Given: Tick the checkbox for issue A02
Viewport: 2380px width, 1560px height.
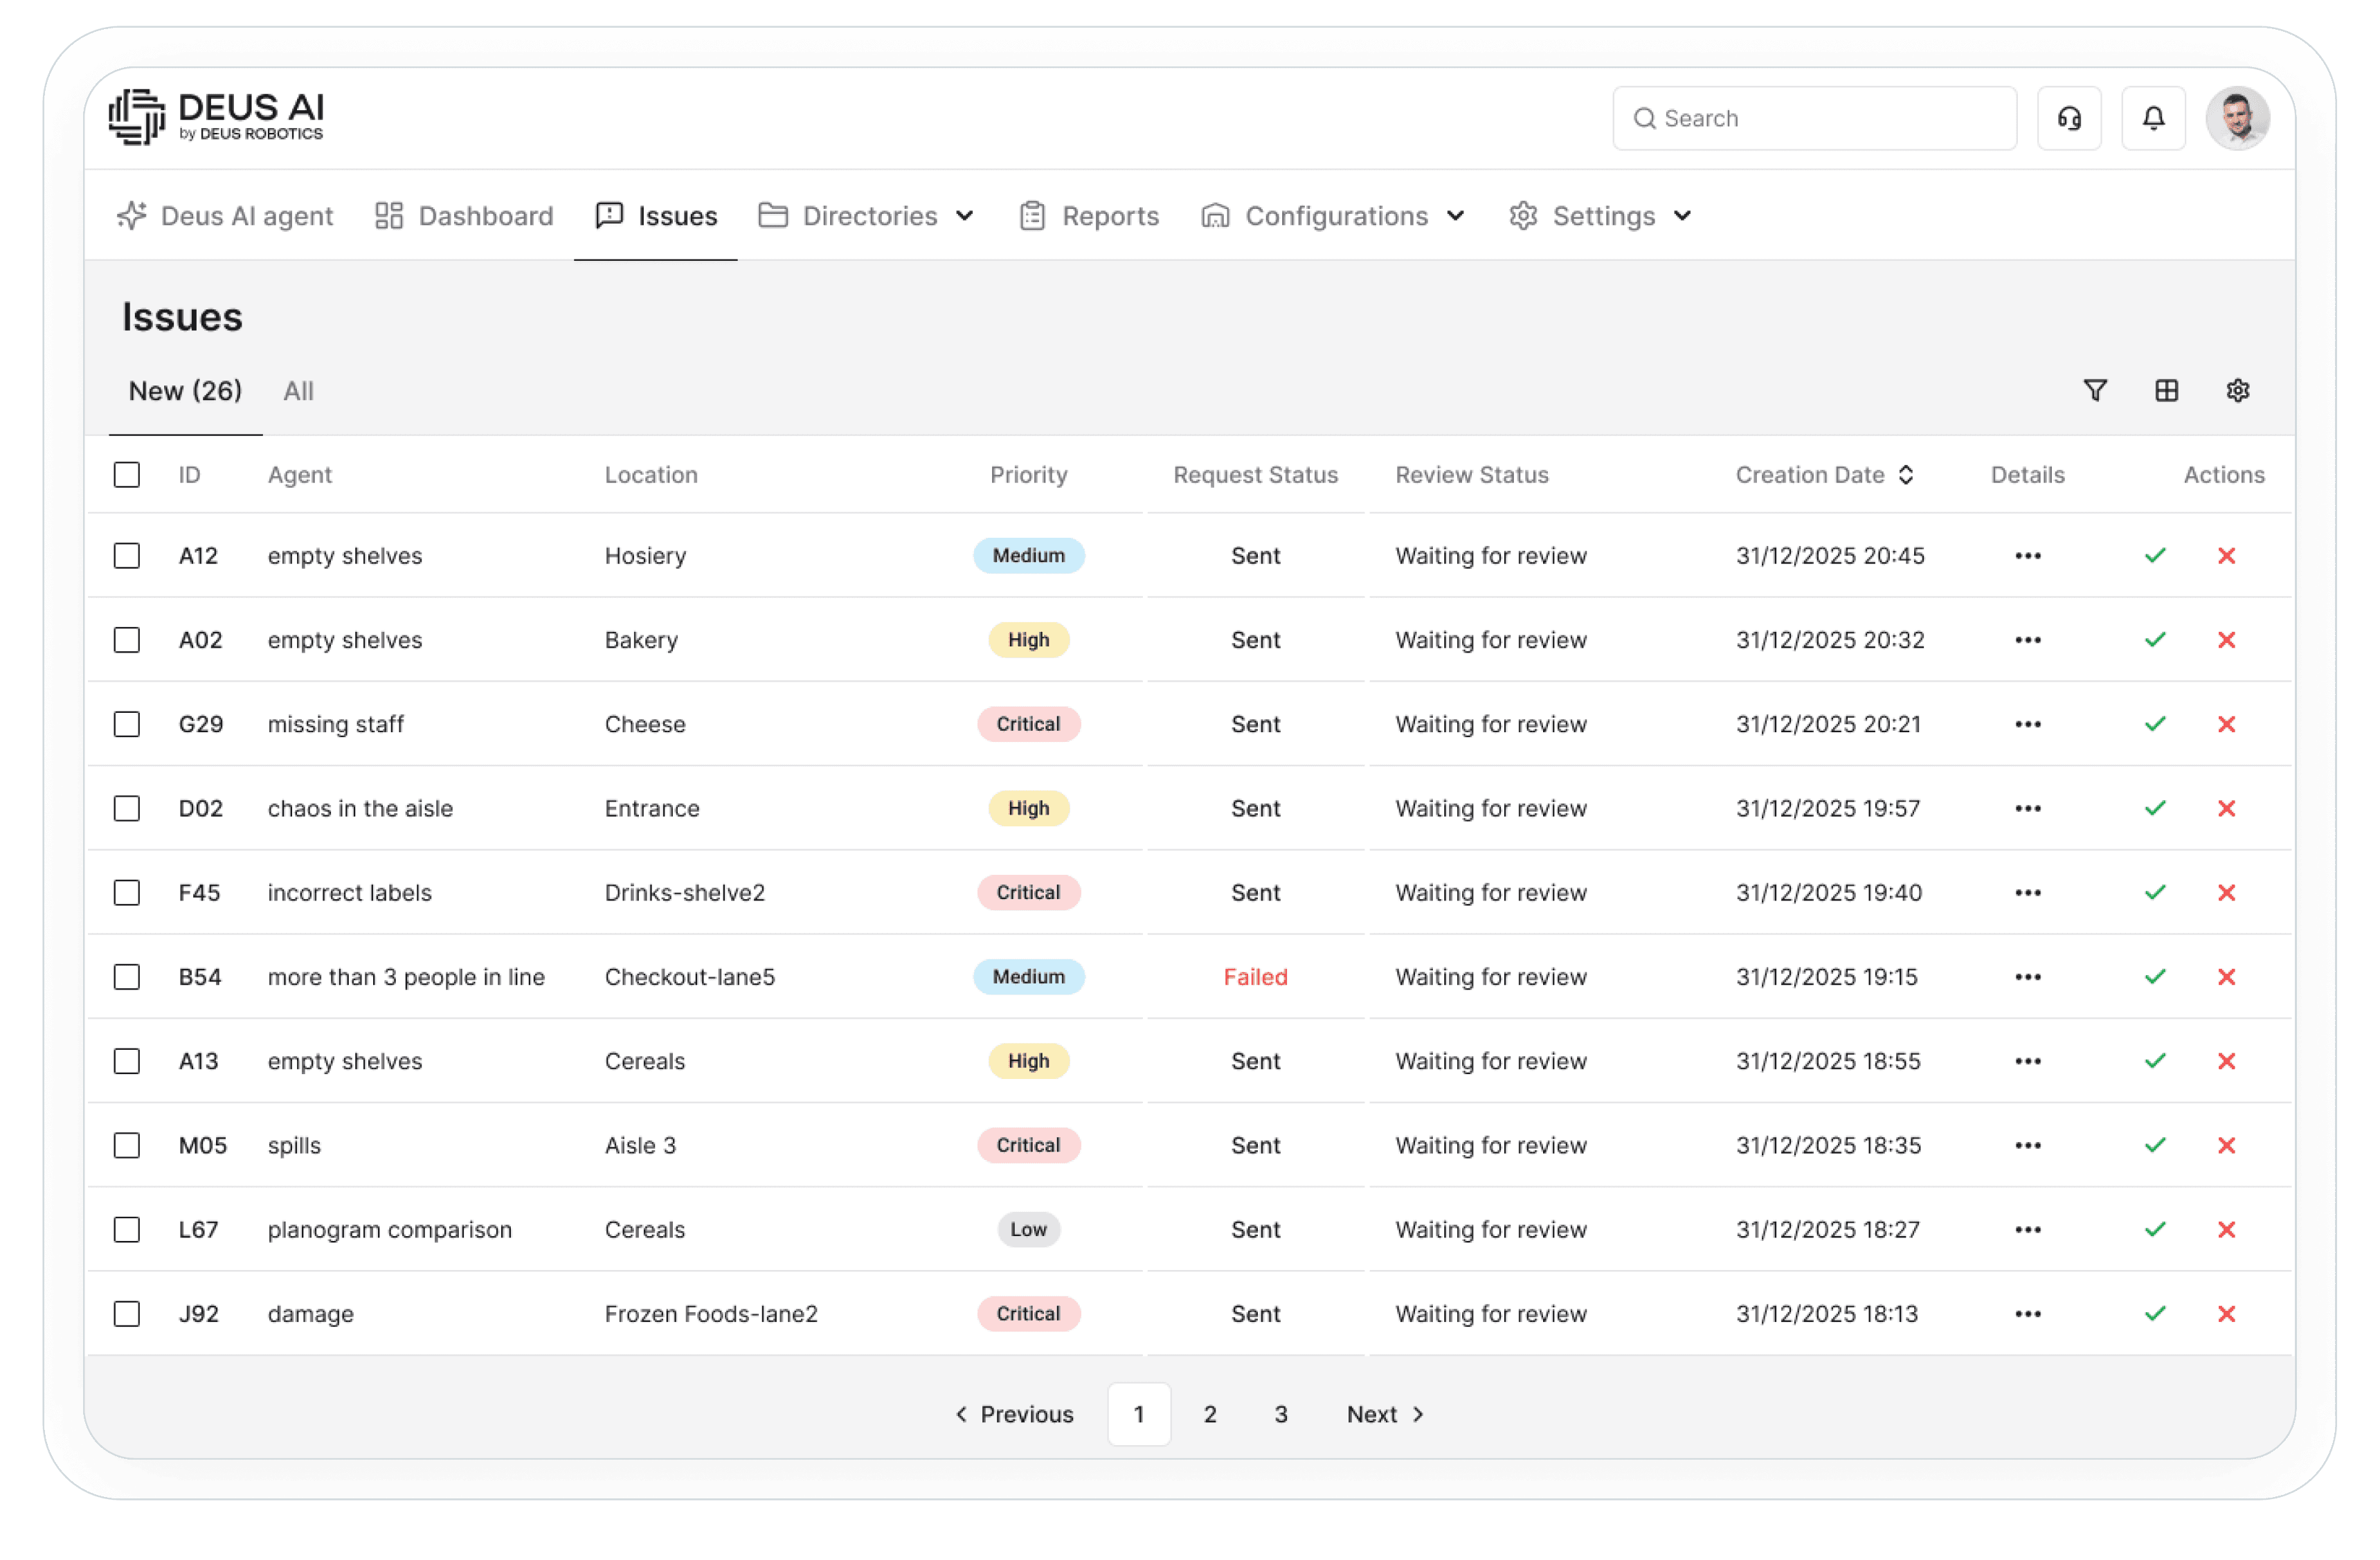Looking at the screenshot, I should [127, 640].
